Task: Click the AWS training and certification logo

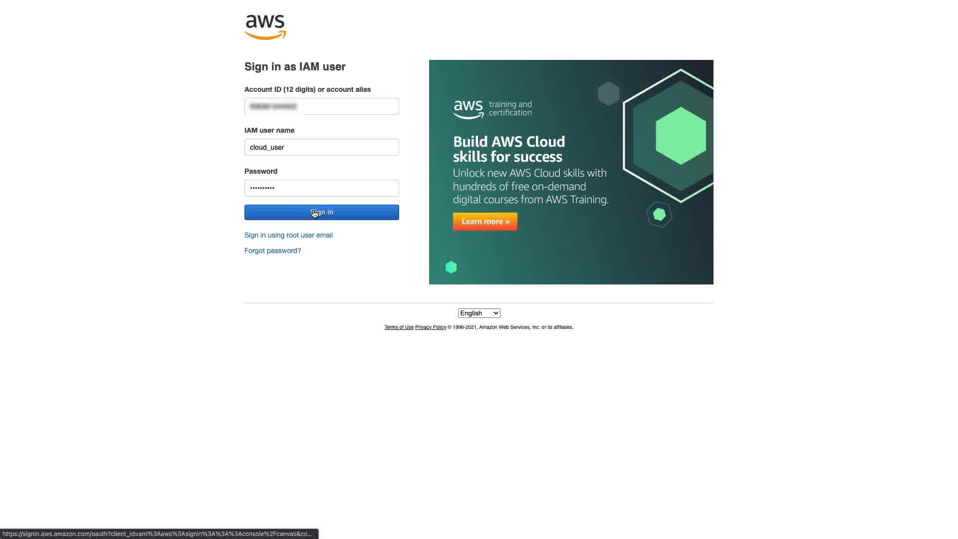Action: pyautogui.click(x=492, y=109)
